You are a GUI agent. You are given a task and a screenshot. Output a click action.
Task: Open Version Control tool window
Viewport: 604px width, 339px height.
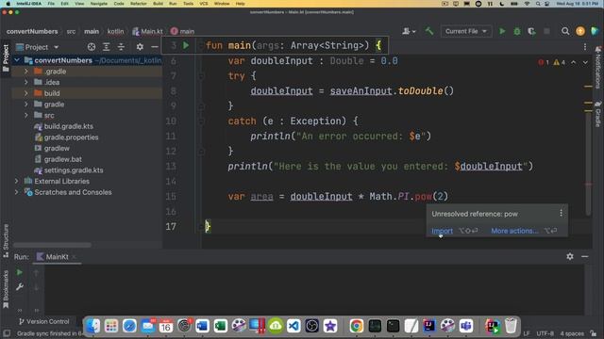pos(44,321)
